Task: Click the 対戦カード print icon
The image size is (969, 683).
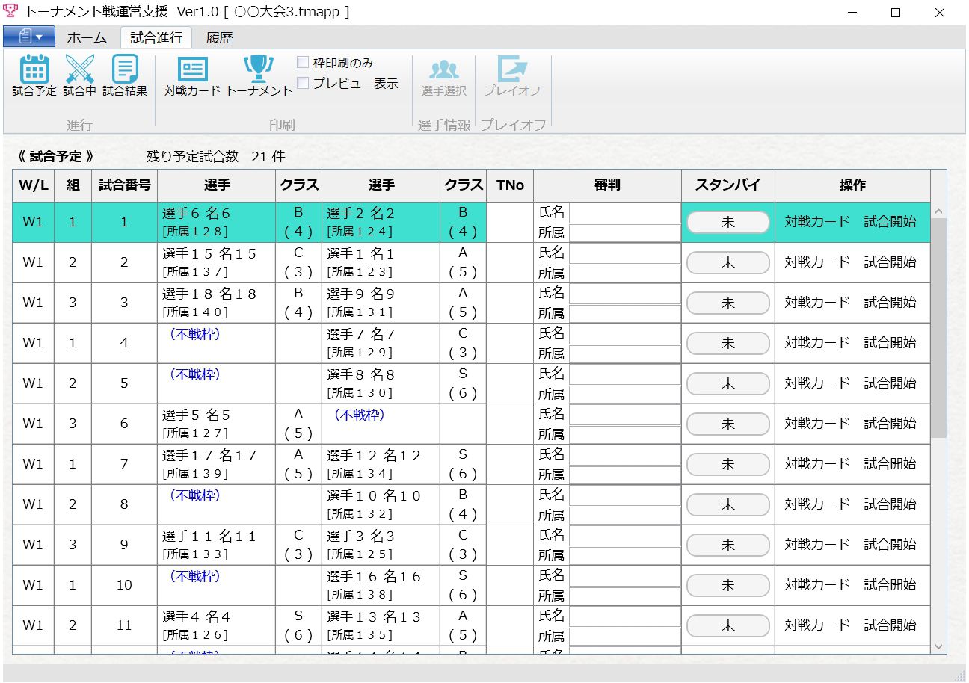Action: 192,69
